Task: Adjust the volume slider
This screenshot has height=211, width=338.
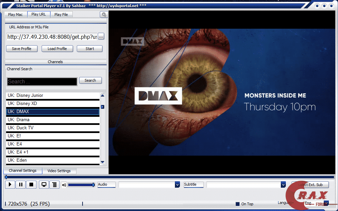Action: point(82,185)
